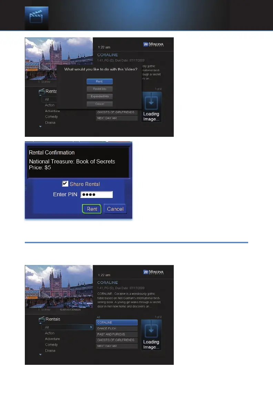273x398 pixels.
Task: Toggle the Share Rental checkbox
Action: (x=65, y=184)
